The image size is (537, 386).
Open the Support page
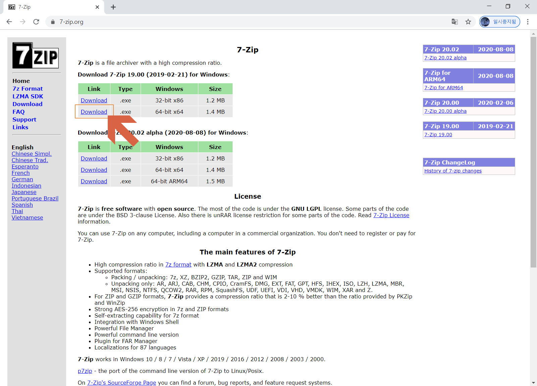24,119
